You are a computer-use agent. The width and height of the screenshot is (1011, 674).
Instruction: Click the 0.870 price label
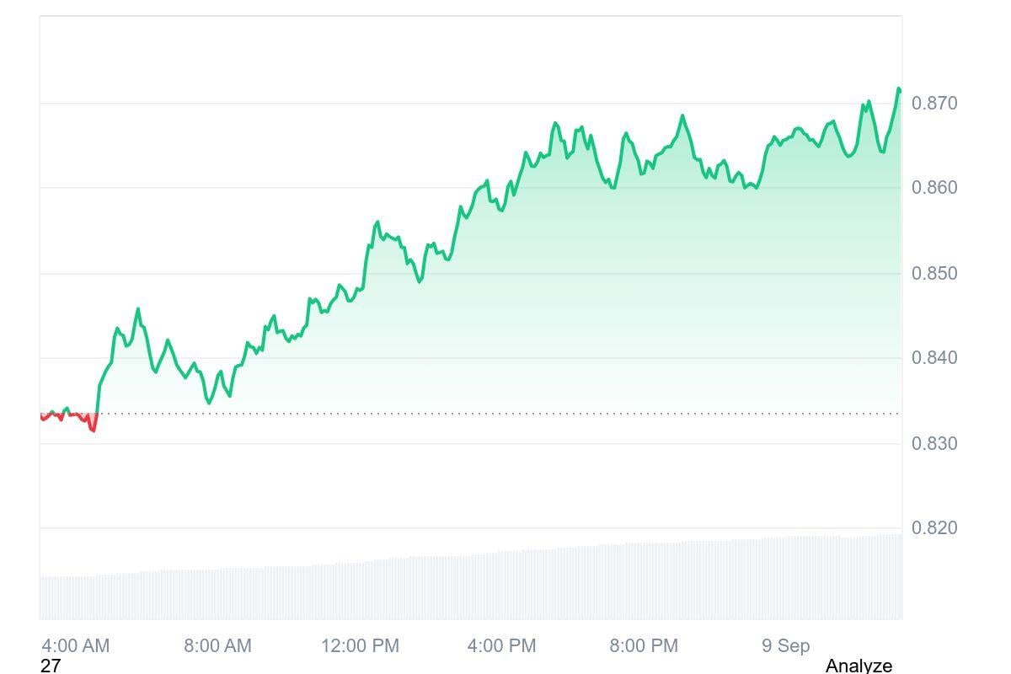(934, 104)
